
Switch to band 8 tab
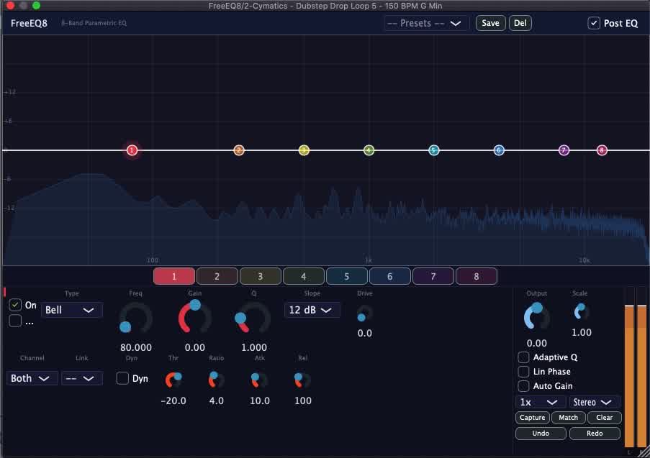477,276
